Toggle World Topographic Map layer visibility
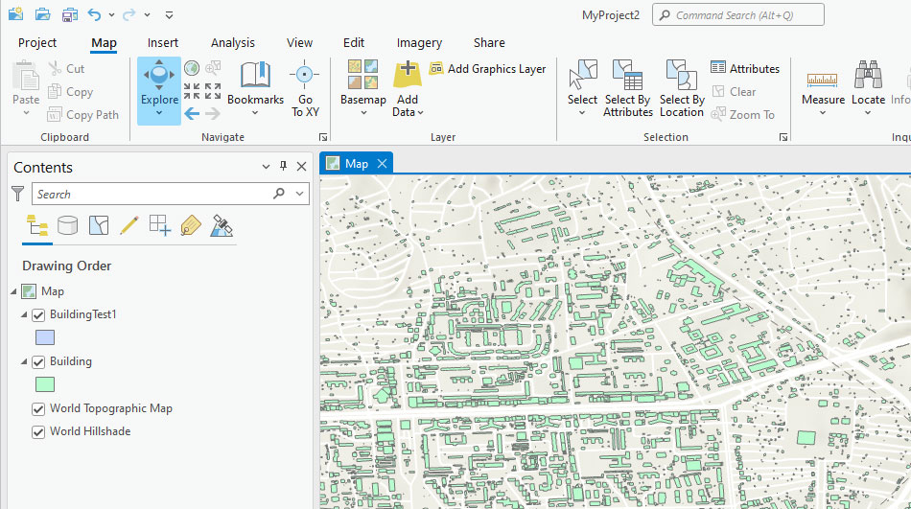911x509 pixels. [38, 409]
